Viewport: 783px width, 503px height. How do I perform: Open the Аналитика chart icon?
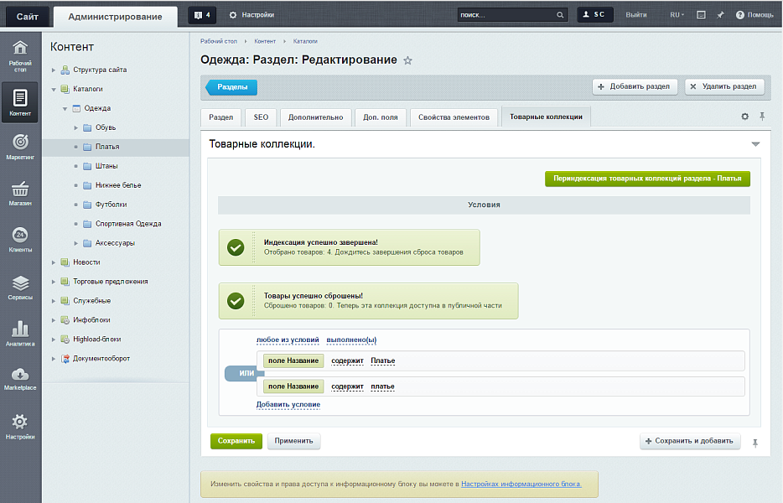tap(21, 333)
